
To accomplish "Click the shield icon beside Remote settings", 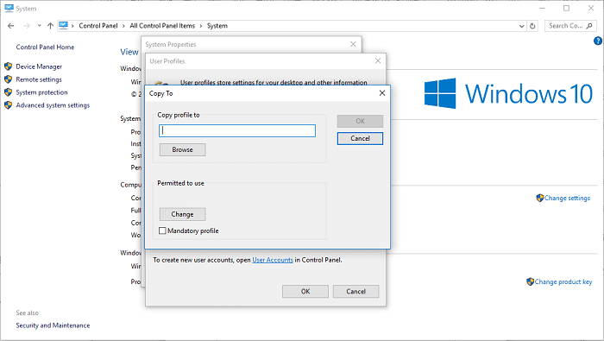I will coord(8,79).
